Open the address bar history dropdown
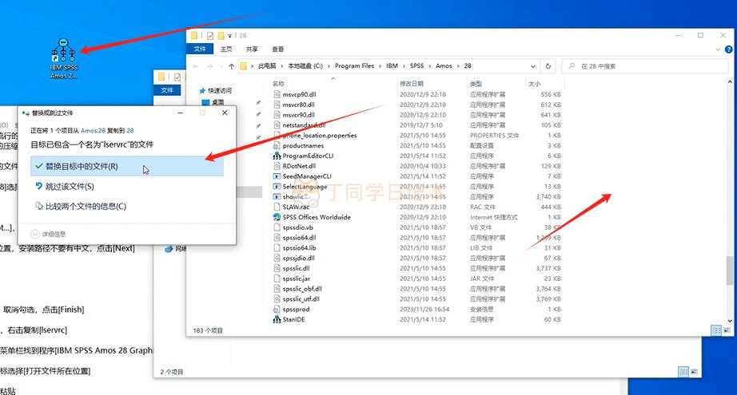737x395 pixels. [532, 66]
